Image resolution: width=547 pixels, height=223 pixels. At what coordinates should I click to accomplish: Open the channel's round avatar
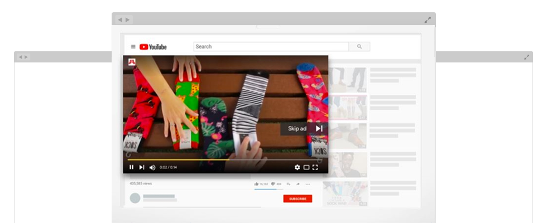tap(135, 198)
